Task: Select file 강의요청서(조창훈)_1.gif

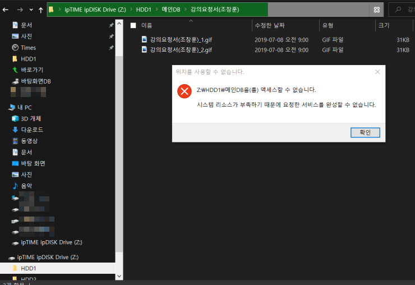Action: click(181, 40)
